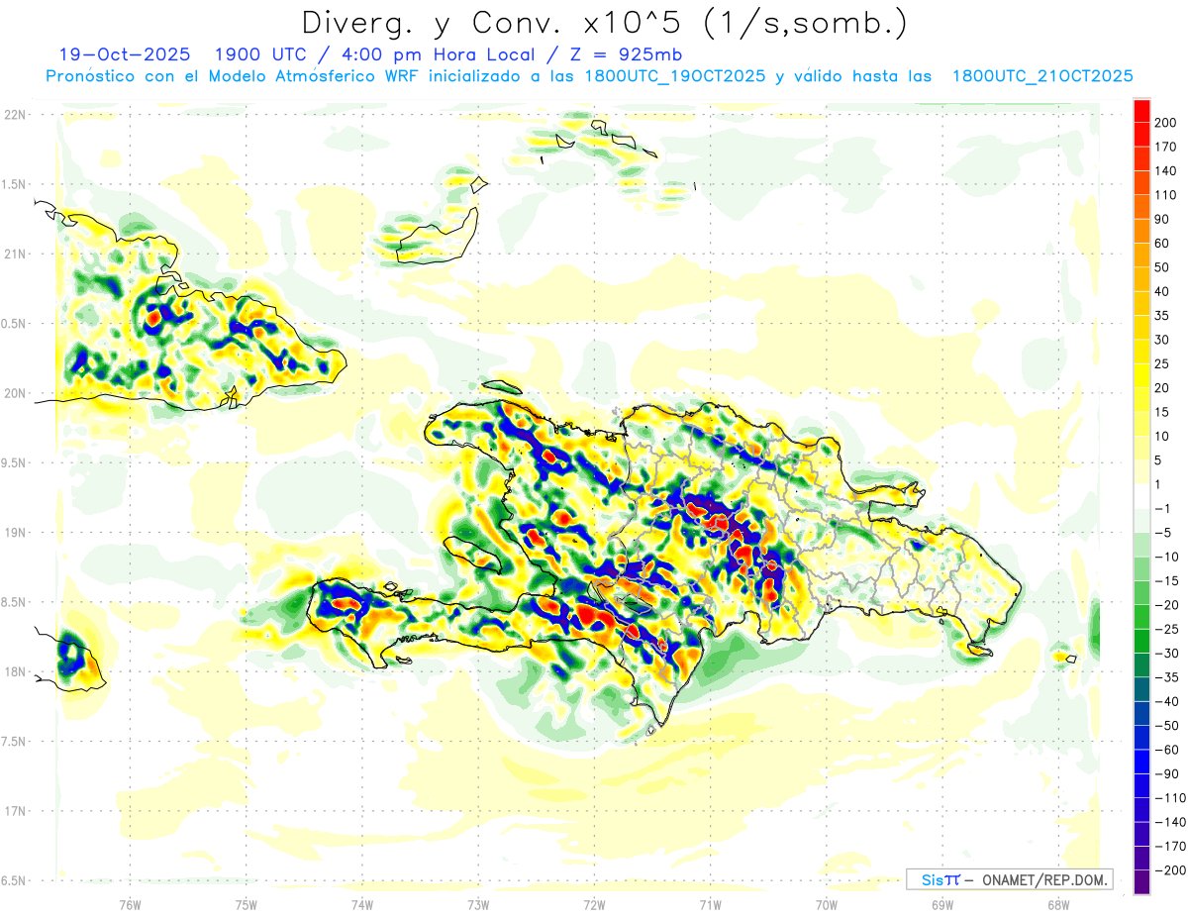Click the white color bar segment between 1 and -1
Image resolution: width=1188 pixels, height=918 pixels.
click(1141, 497)
